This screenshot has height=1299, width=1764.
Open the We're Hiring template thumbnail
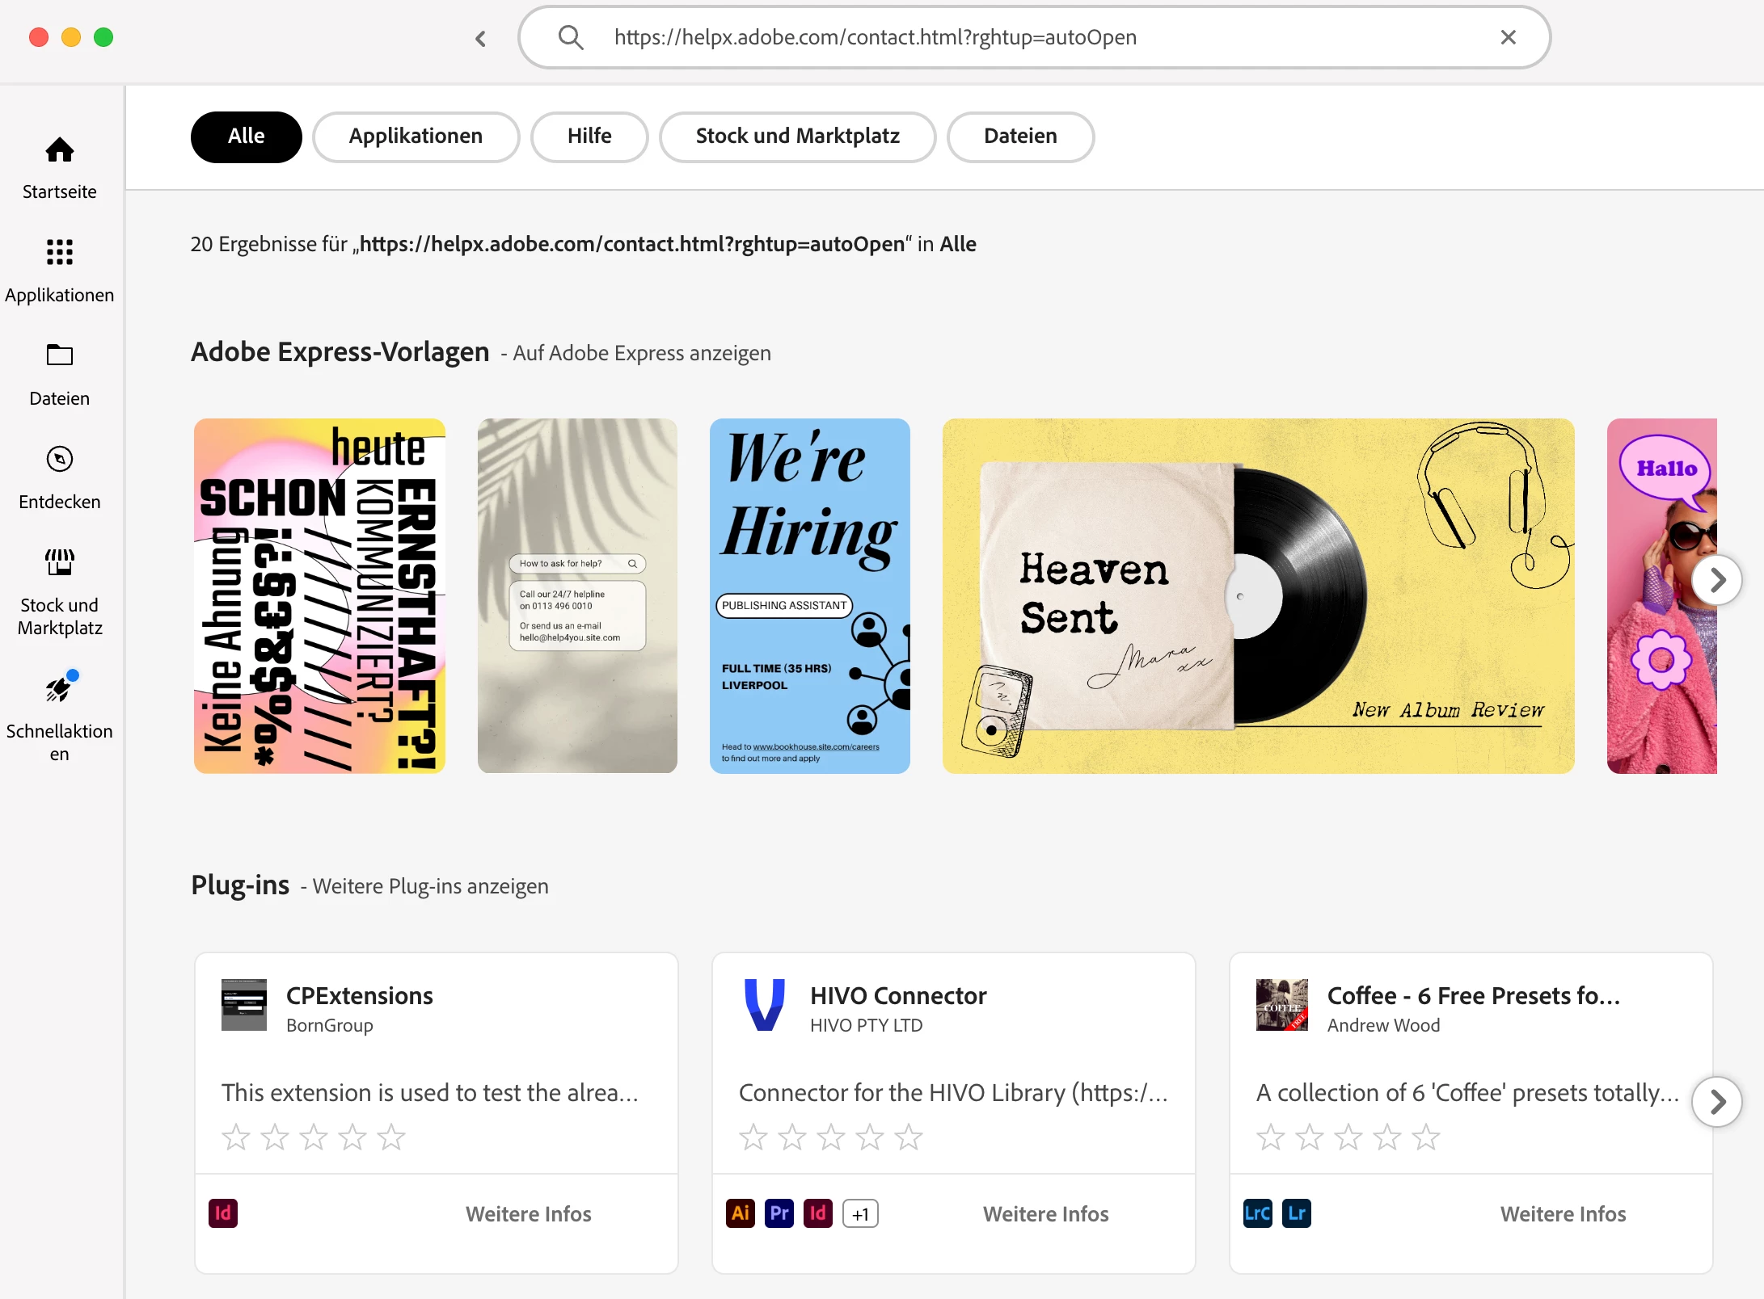click(x=809, y=595)
